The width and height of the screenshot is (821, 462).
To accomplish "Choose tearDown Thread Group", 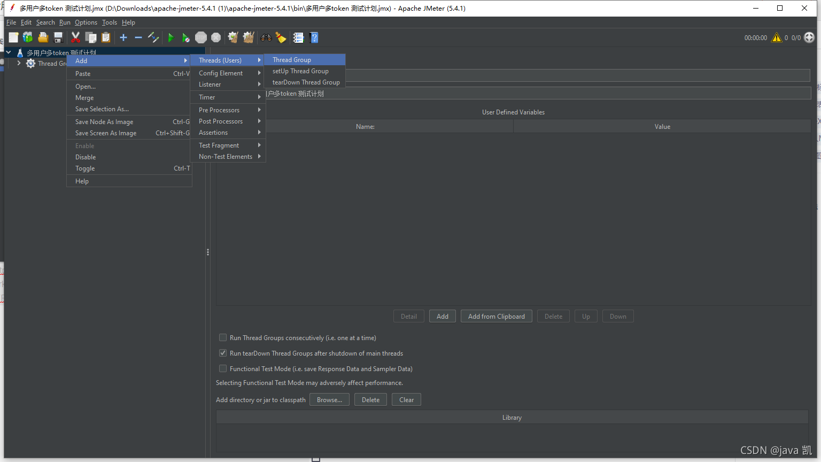I will click(305, 82).
